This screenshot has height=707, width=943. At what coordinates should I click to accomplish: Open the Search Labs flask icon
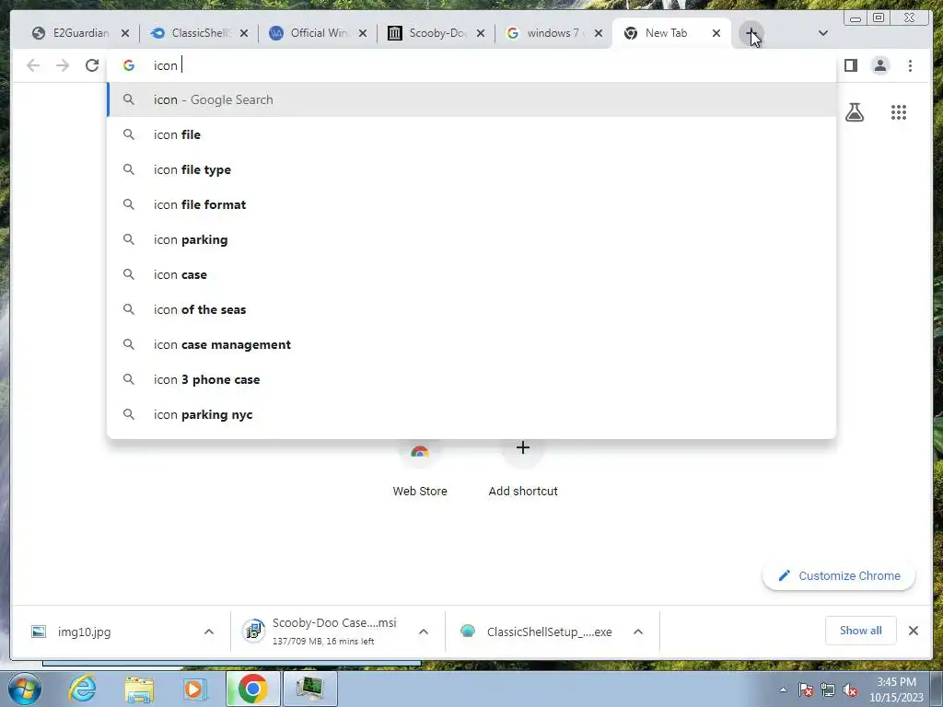point(855,111)
